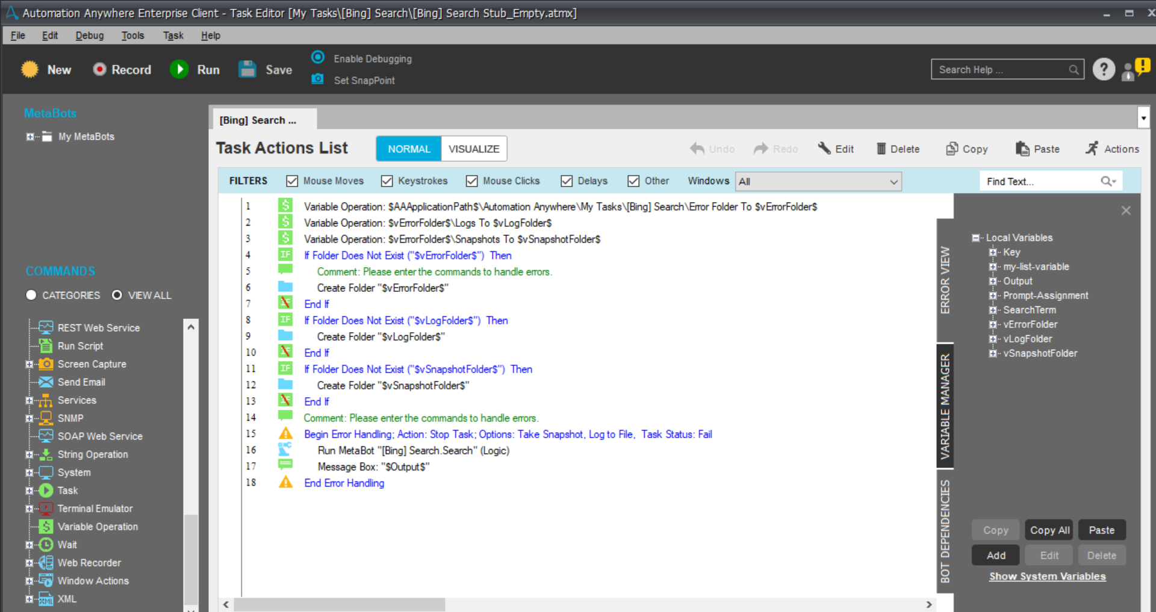Open the Debug menu
The height and width of the screenshot is (612, 1156).
click(x=90, y=36)
